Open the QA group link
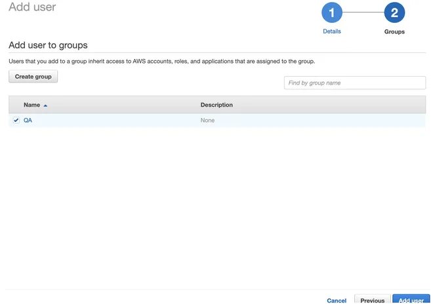This screenshot has height=304, width=433. pyautogui.click(x=28, y=121)
